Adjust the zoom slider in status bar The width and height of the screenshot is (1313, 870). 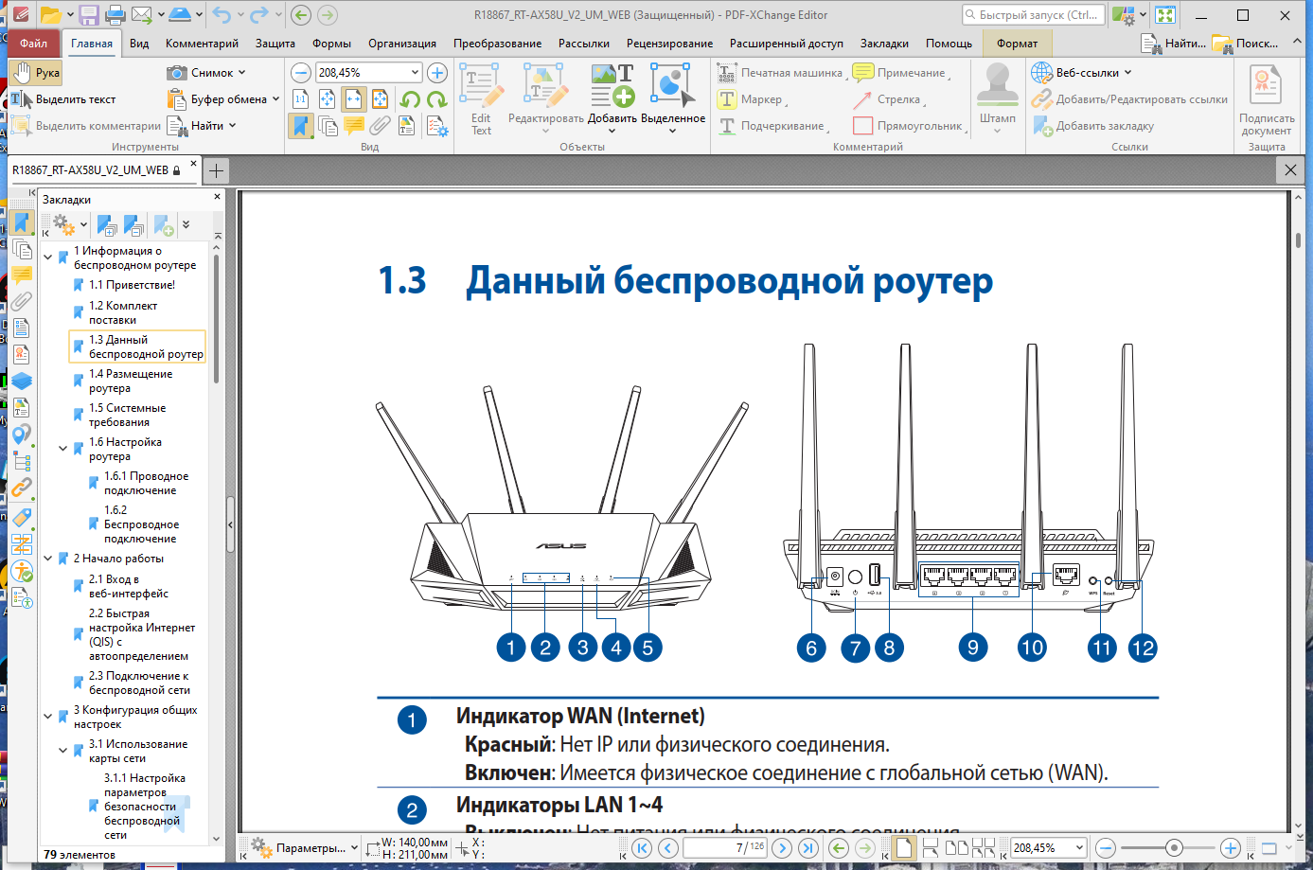coord(1174,848)
